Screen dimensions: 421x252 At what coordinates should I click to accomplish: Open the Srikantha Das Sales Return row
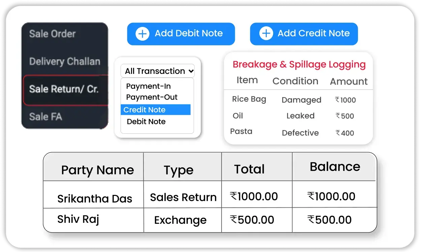[x=95, y=198]
